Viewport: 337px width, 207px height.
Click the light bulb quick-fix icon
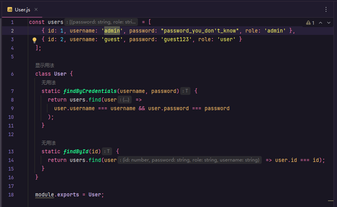tap(34, 40)
